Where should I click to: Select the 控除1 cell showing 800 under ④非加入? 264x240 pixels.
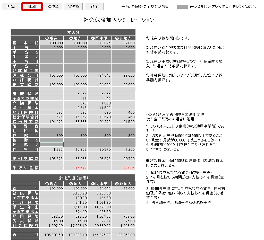coord(123,136)
